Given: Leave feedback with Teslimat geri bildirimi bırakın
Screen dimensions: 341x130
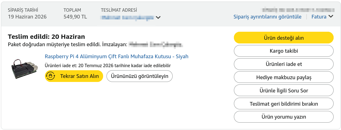Looking at the screenshot, I should (x=283, y=104).
